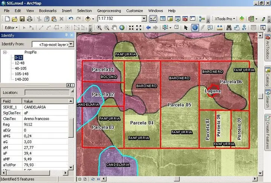
Task: Click the Add Data button
Action: click(x=88, y=18)
